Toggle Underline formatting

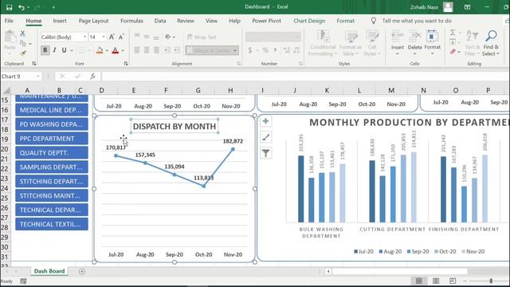[64, 50]
